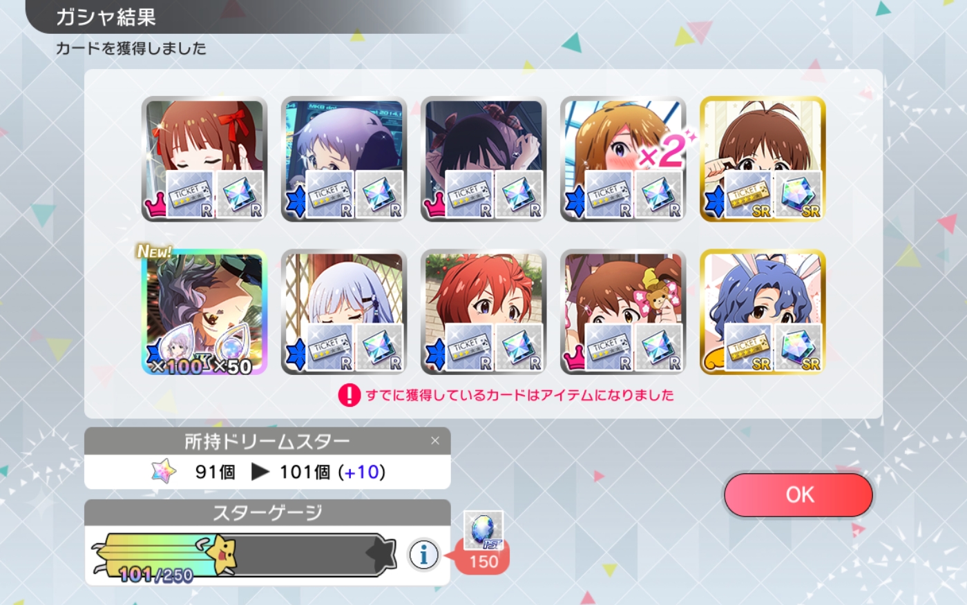Click the pink OK button

click(798, 494)
